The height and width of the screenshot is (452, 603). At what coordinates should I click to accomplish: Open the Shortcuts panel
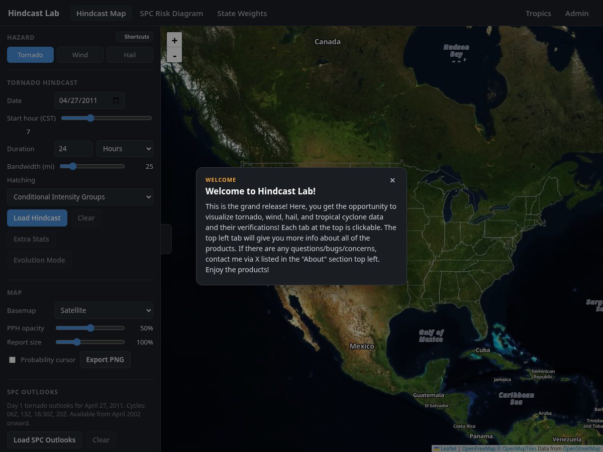click(134, 37)
